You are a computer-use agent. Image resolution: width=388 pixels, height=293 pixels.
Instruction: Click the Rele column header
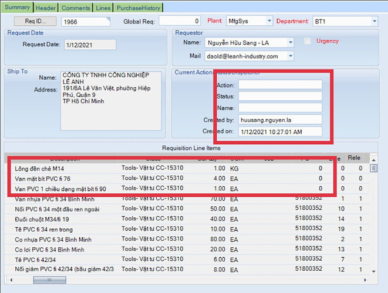354,158
